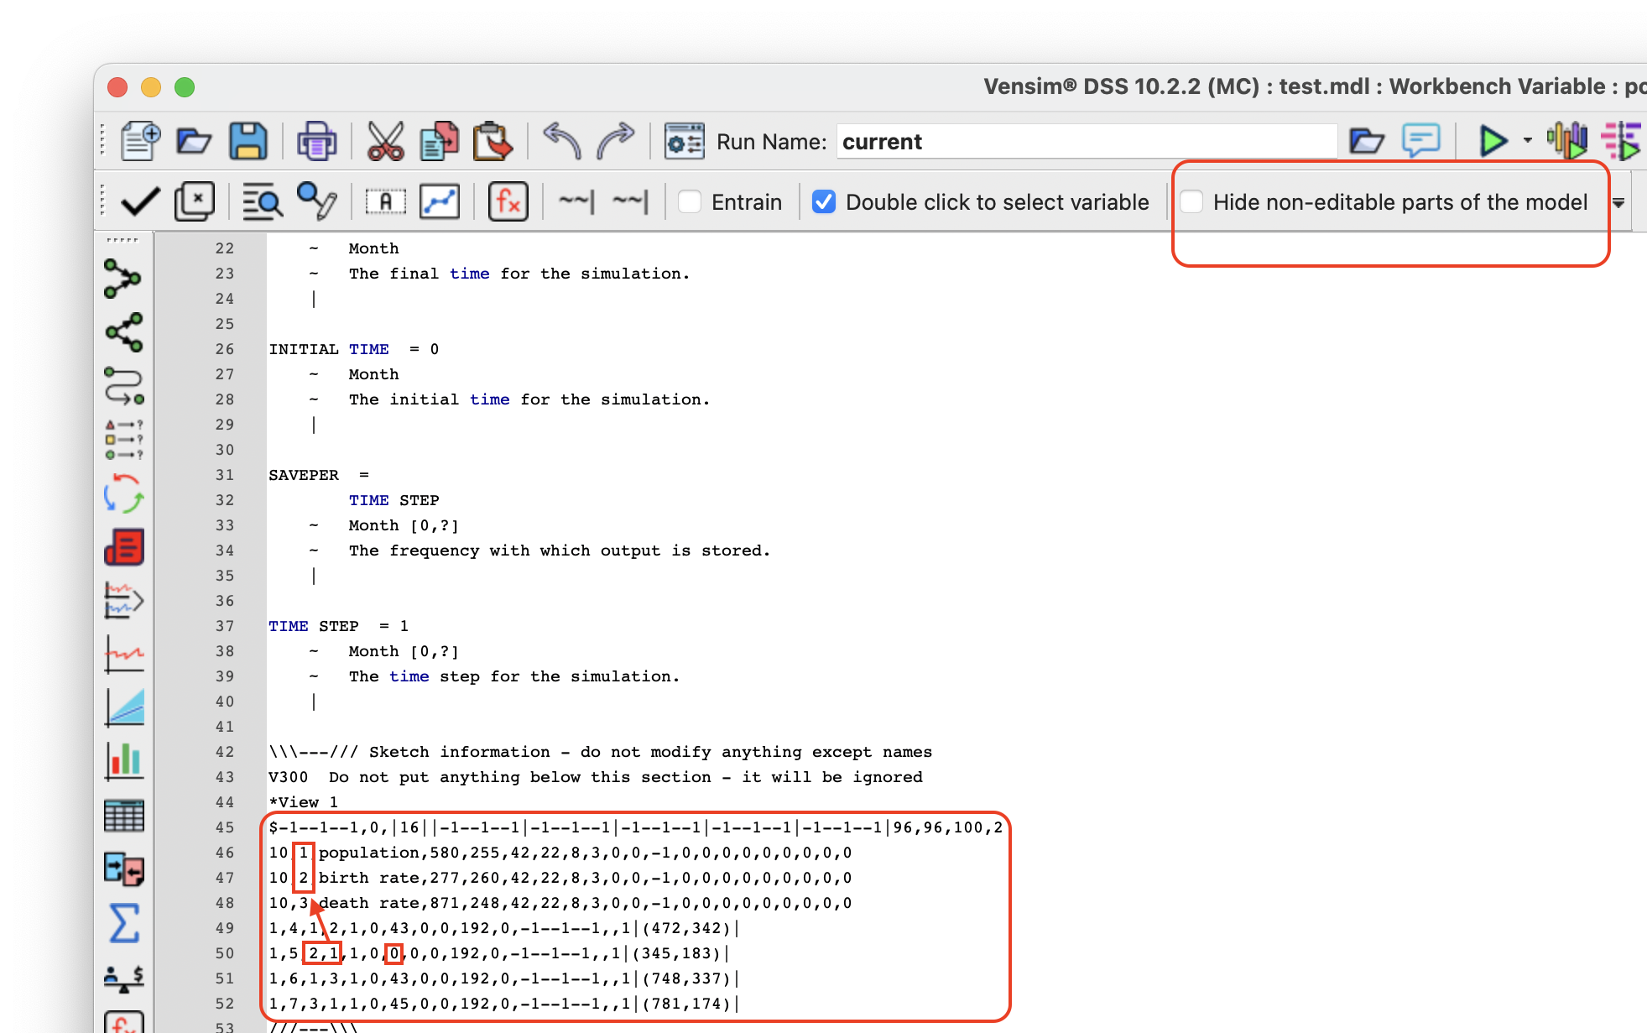The width and height of the screenshot is (1647, 1033).
Task: Click 'The time step for the simulation.' comment
Action: tap(514, 676)
